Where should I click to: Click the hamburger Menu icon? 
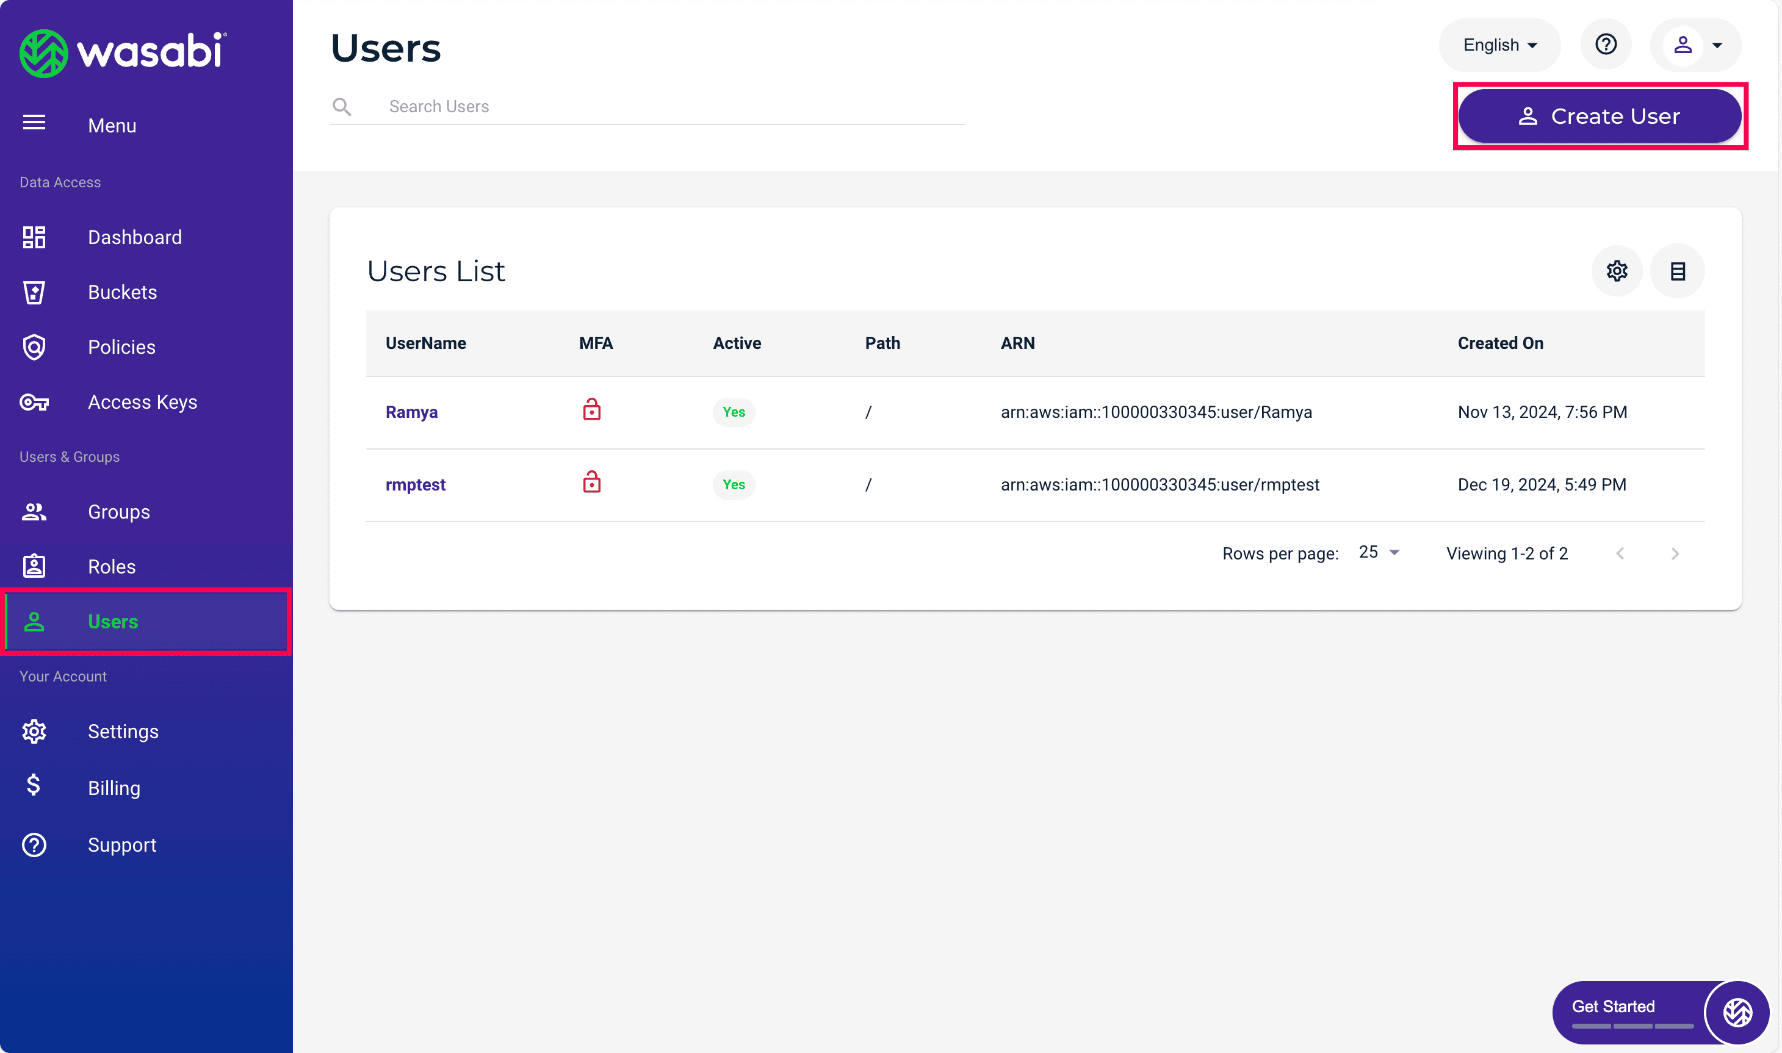point(34,123)
